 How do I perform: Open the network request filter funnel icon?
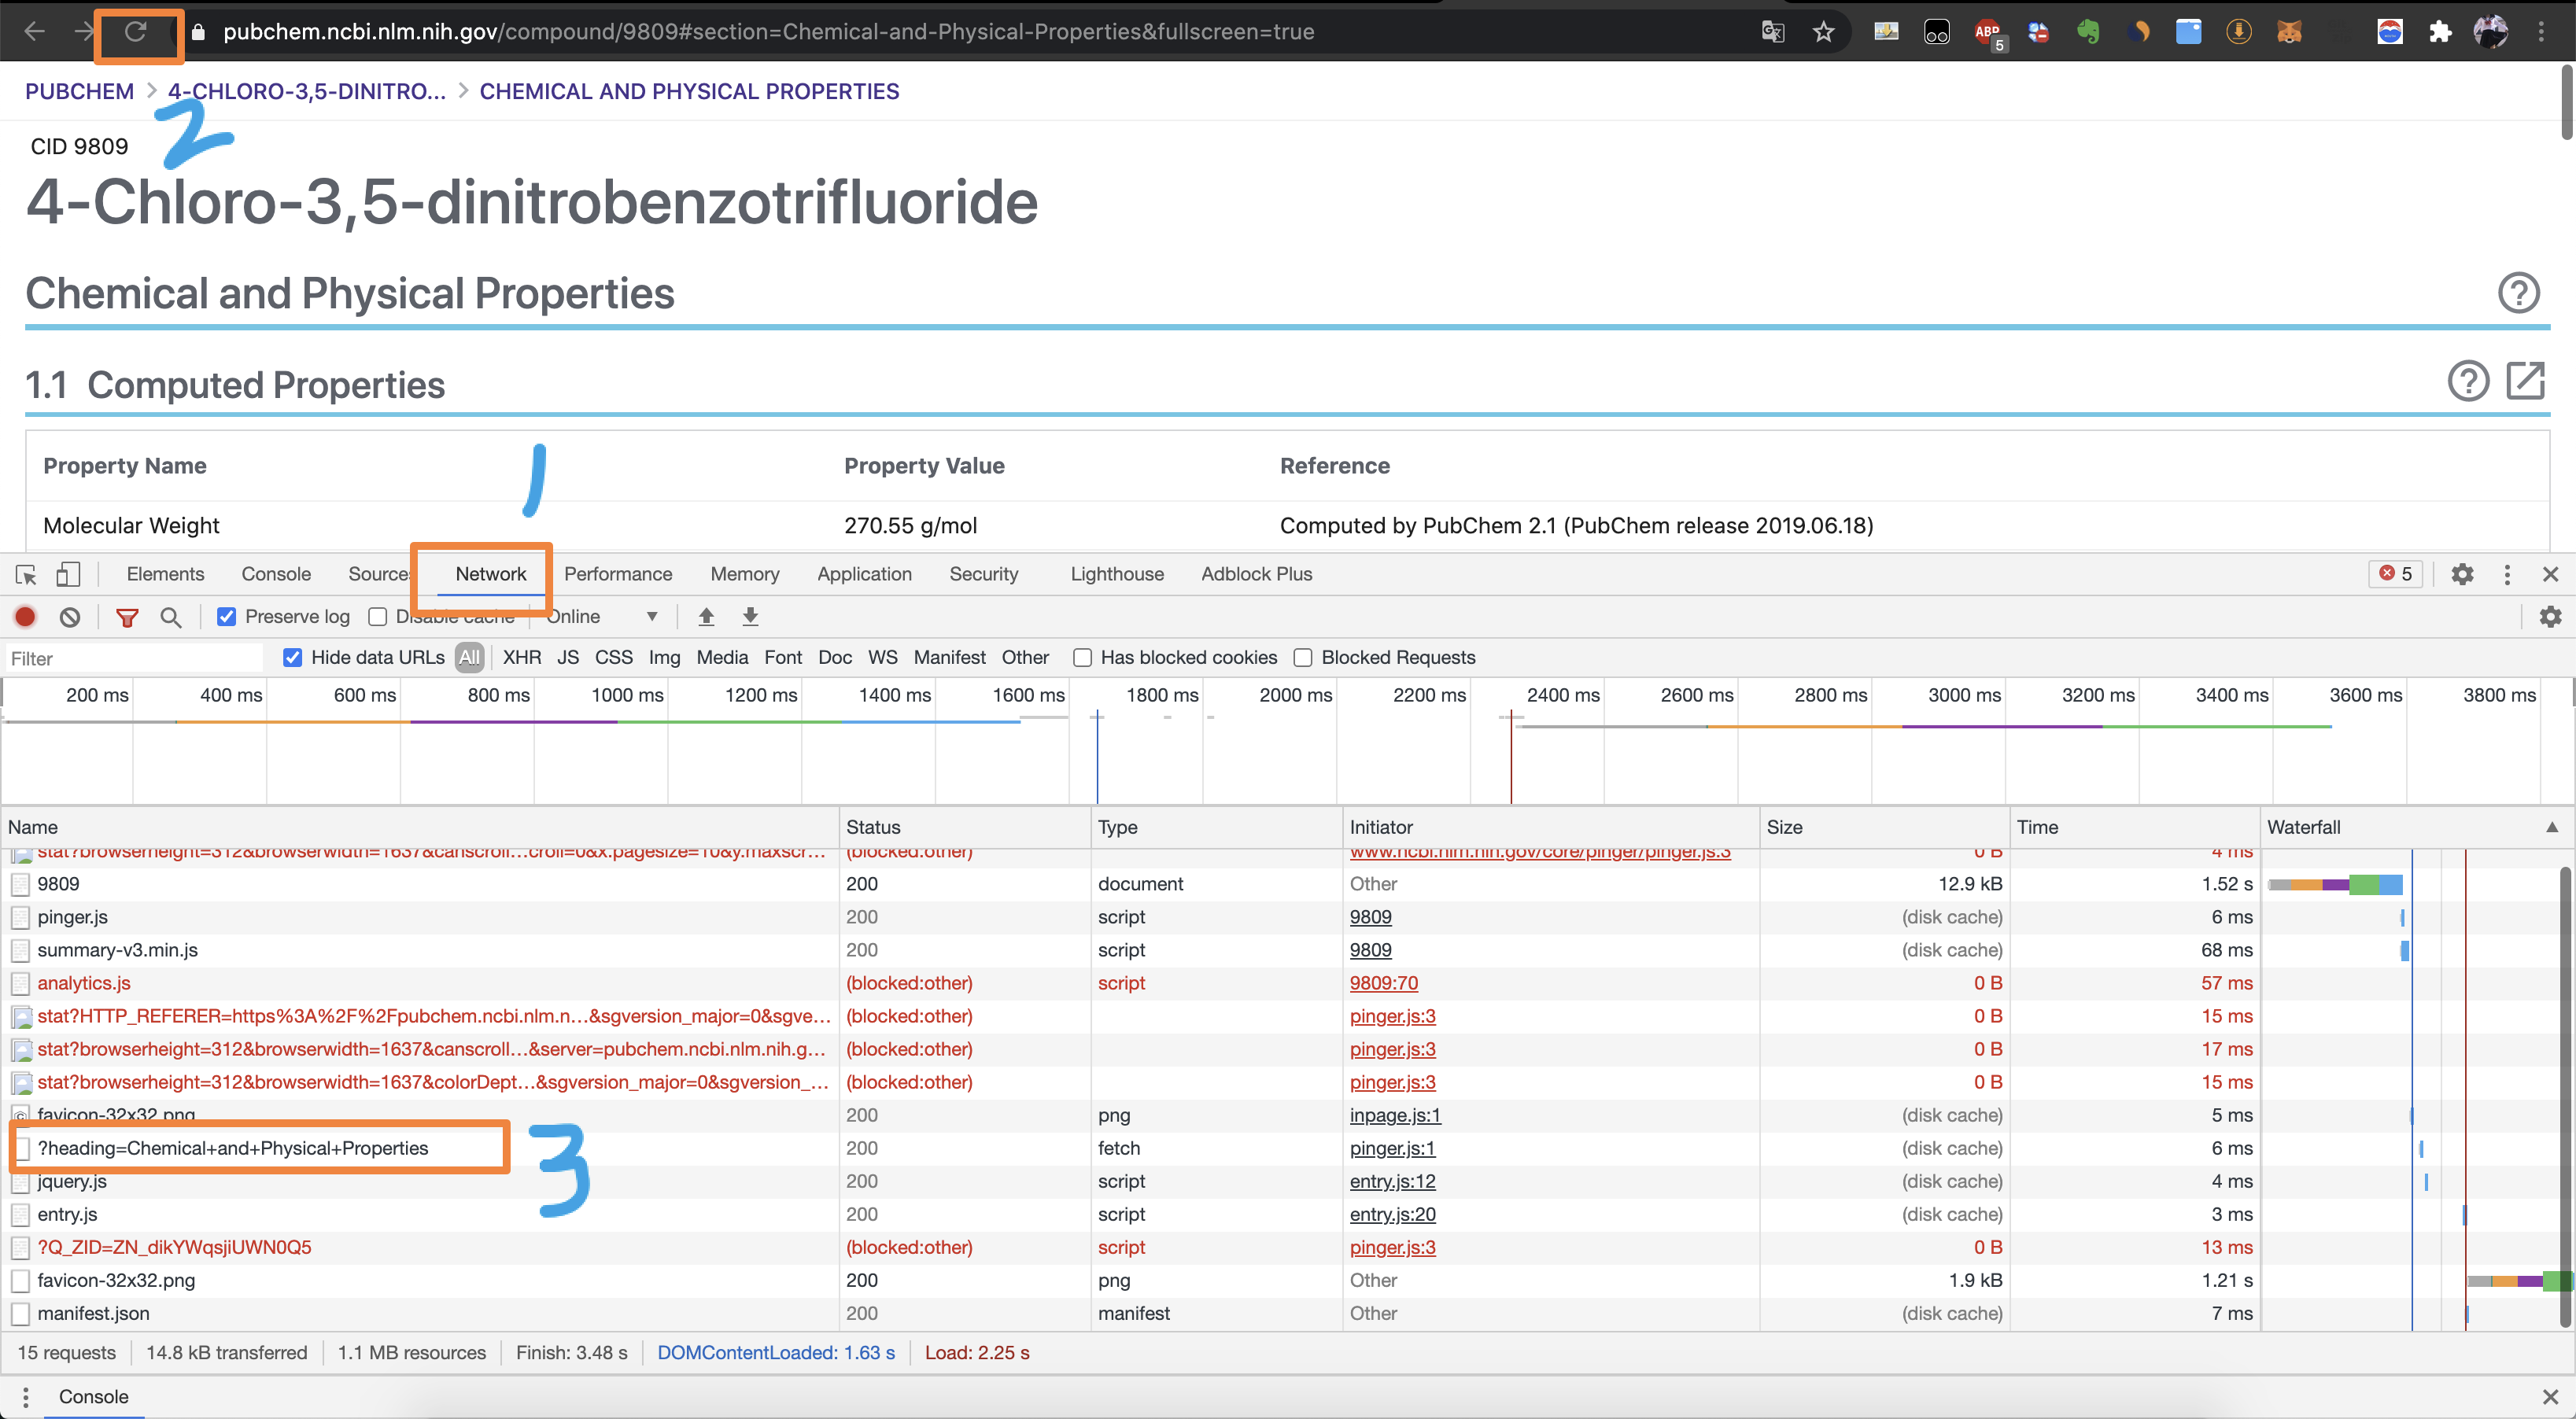(x=127, y=617)
